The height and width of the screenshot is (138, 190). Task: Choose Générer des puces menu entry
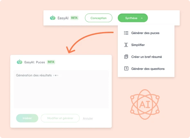click(x=146, y=33)
